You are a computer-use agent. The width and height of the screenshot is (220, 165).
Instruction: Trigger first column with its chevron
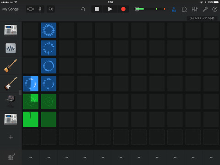pyautogui.click(x=31, y=158)
